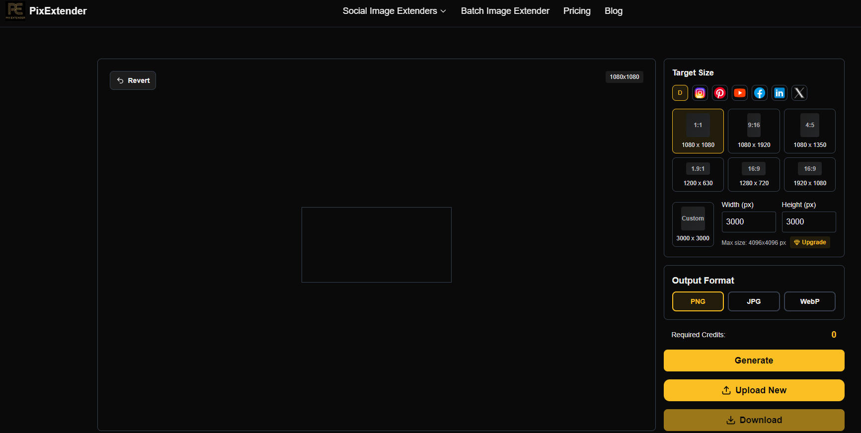This screenshot has height=433, width=861.
Task: Expand the Social Image Extenders dropdown
Action: pyautogui.click(x=394, y=11)
